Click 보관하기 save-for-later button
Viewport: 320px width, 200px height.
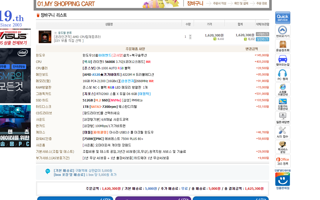click(x=262, y=39)
